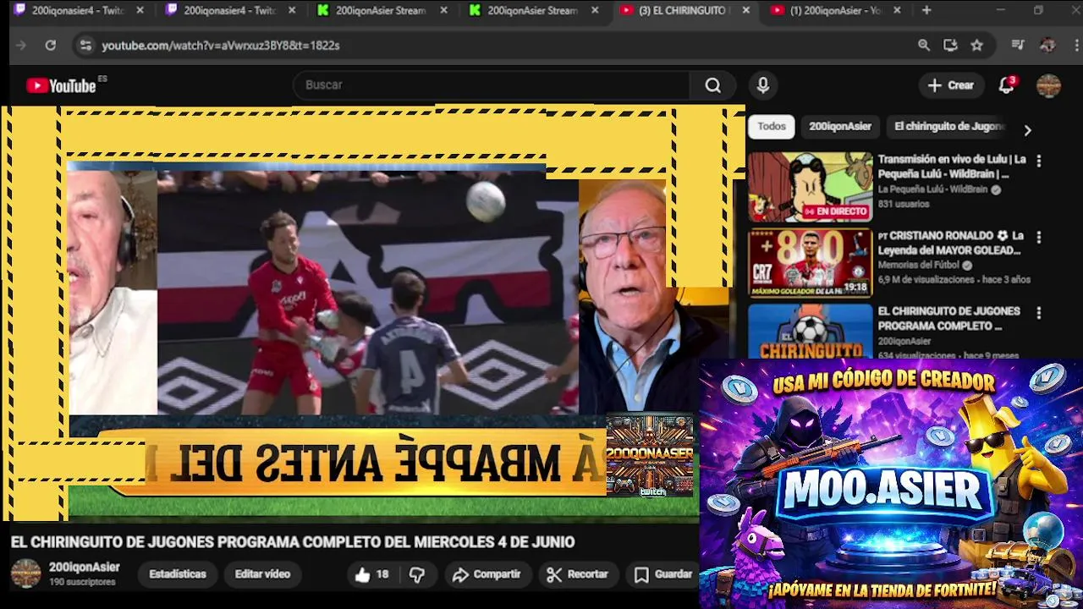Click the forward navigation arrow
Image resolution: width=1083 pixels, height=609 pixels.
(x=21, y=46)
